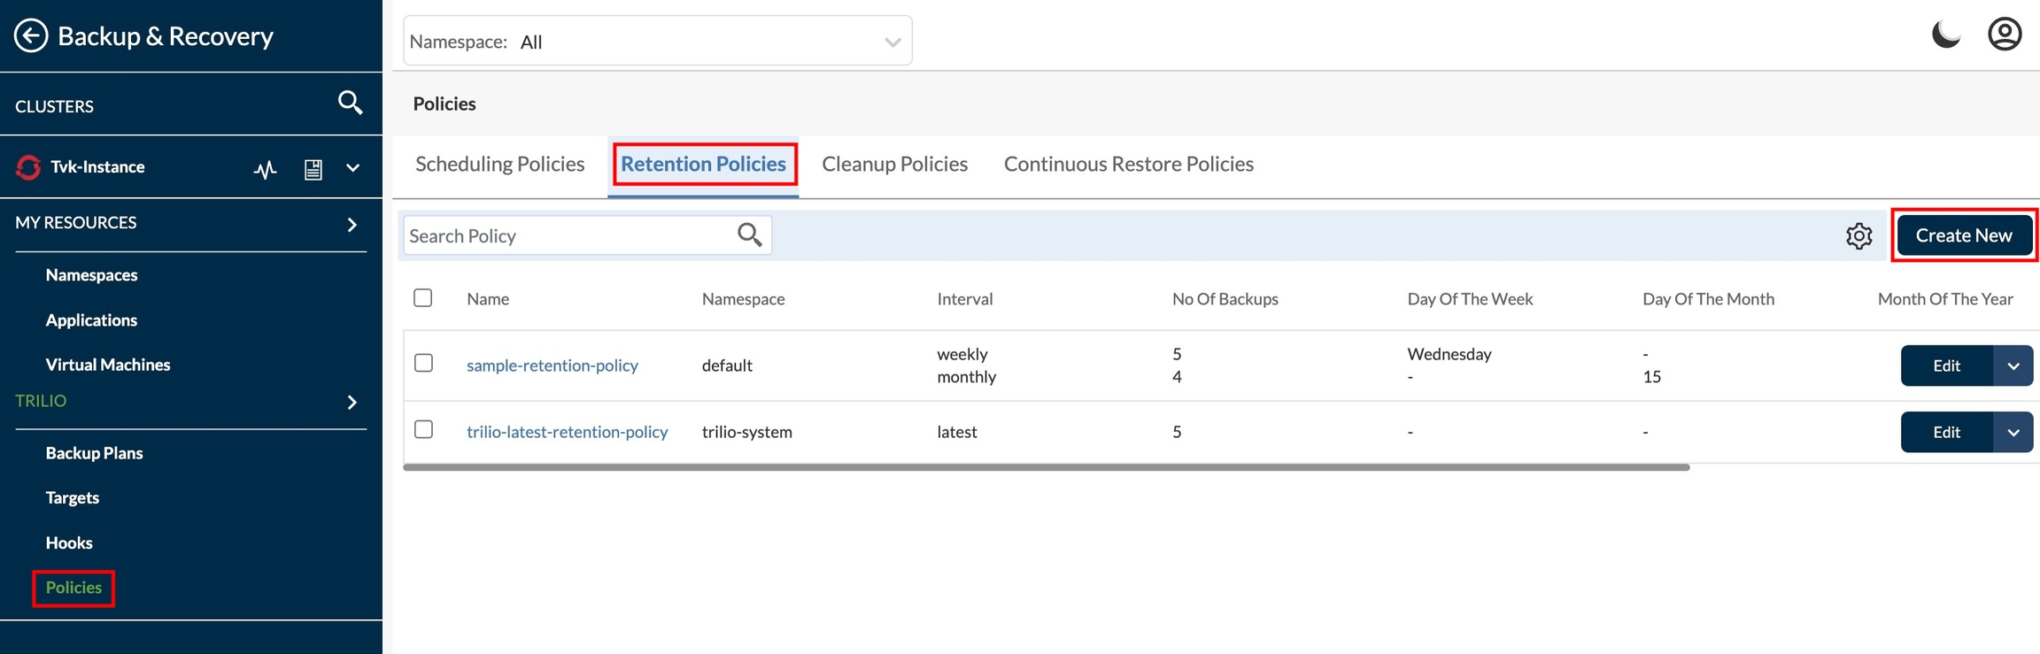This screenshot has width=2040, height=654.
Task: Switch to the Cleanup Policies tab
Action: click(x=894, y=164)
